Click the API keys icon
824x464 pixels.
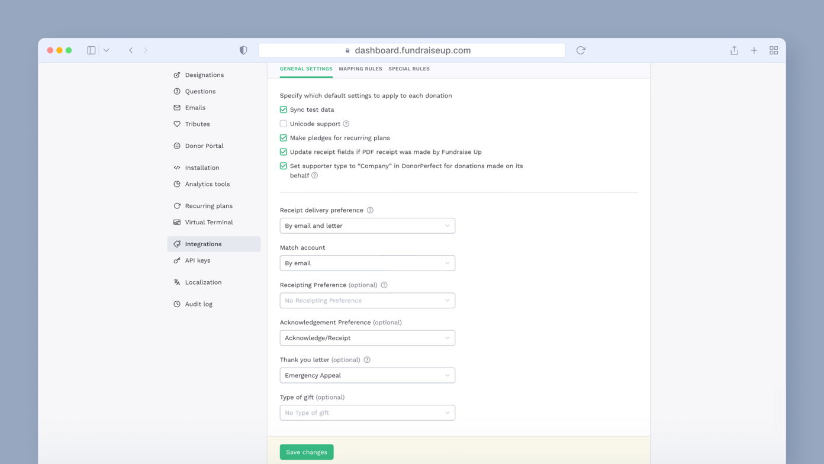176,260
